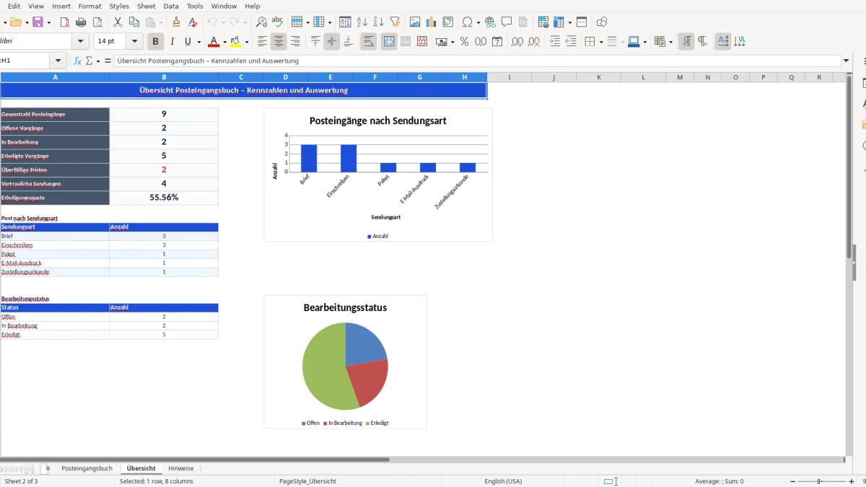866x487 pixels.
Task: Cut the selected cells
Action: click(118, 22)
